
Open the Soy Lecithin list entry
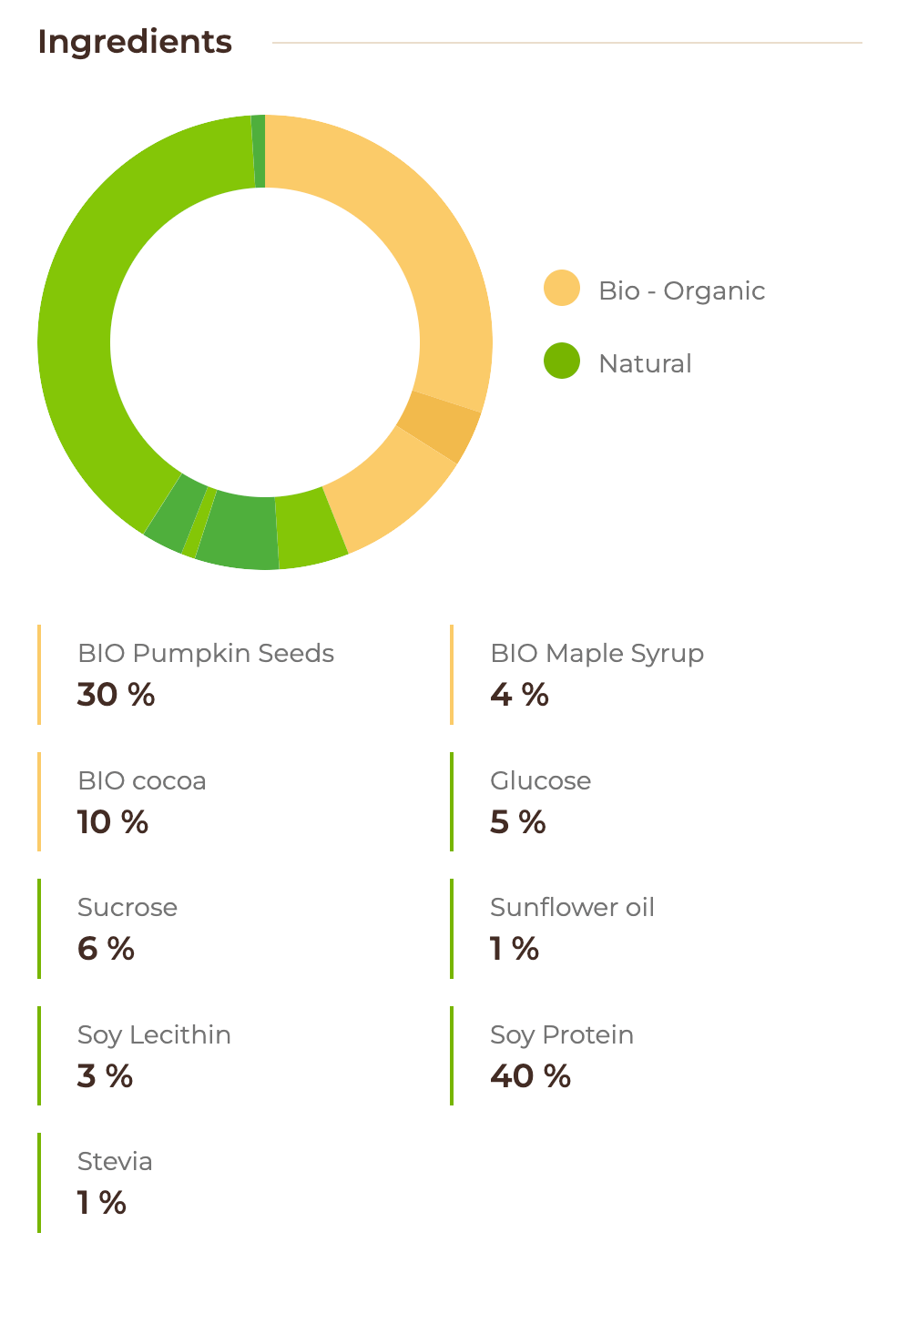(154, 1055)
